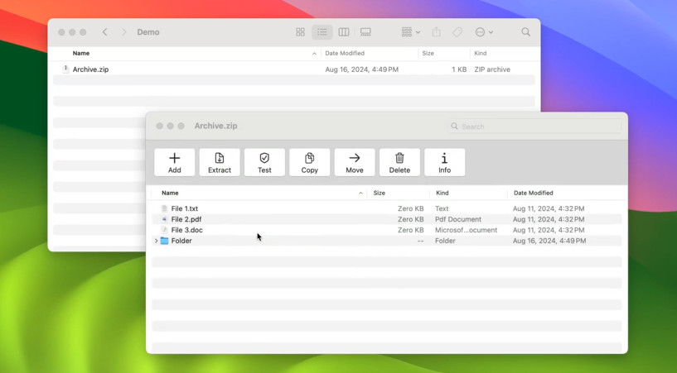Click the Add button in Archive.zip toolbar

pos(175,162)
